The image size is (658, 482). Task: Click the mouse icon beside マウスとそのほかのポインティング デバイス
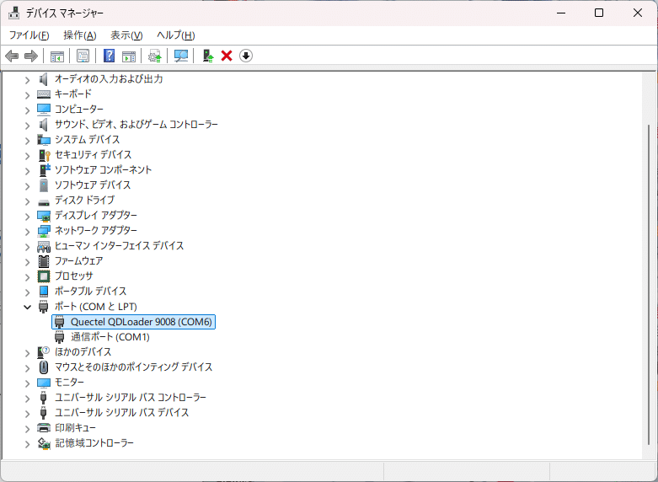pos(44,367)
